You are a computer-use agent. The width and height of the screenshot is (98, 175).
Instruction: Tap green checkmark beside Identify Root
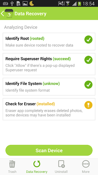[x=88, y=40]
